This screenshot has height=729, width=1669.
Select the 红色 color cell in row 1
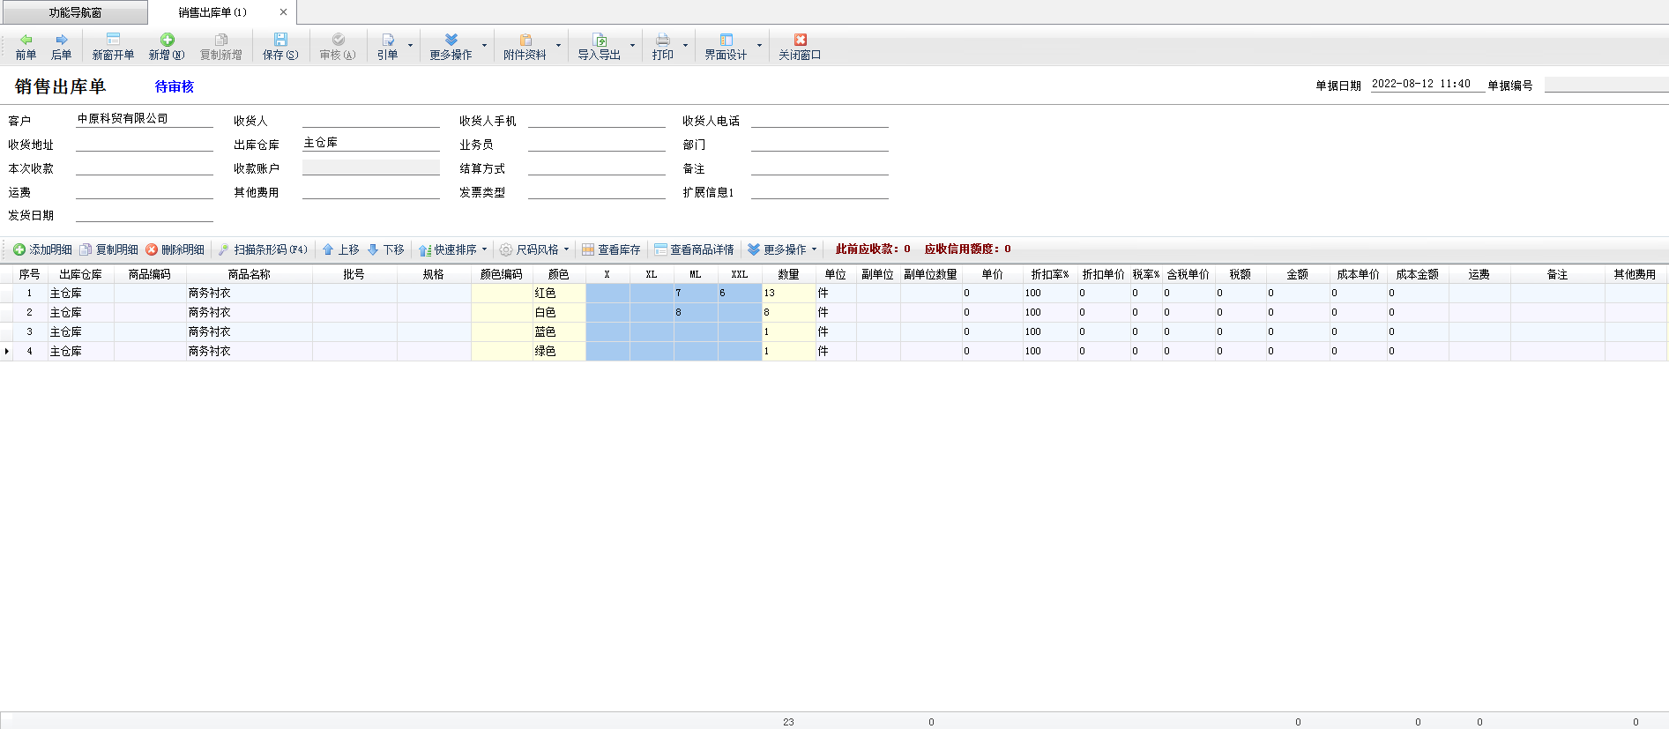[558, 293]
